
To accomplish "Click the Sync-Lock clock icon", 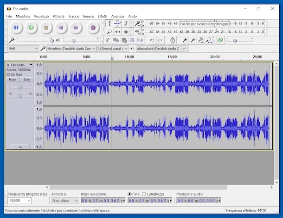I will 173,40.
